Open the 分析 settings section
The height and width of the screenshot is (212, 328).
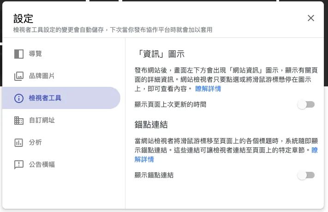point(36,142)
